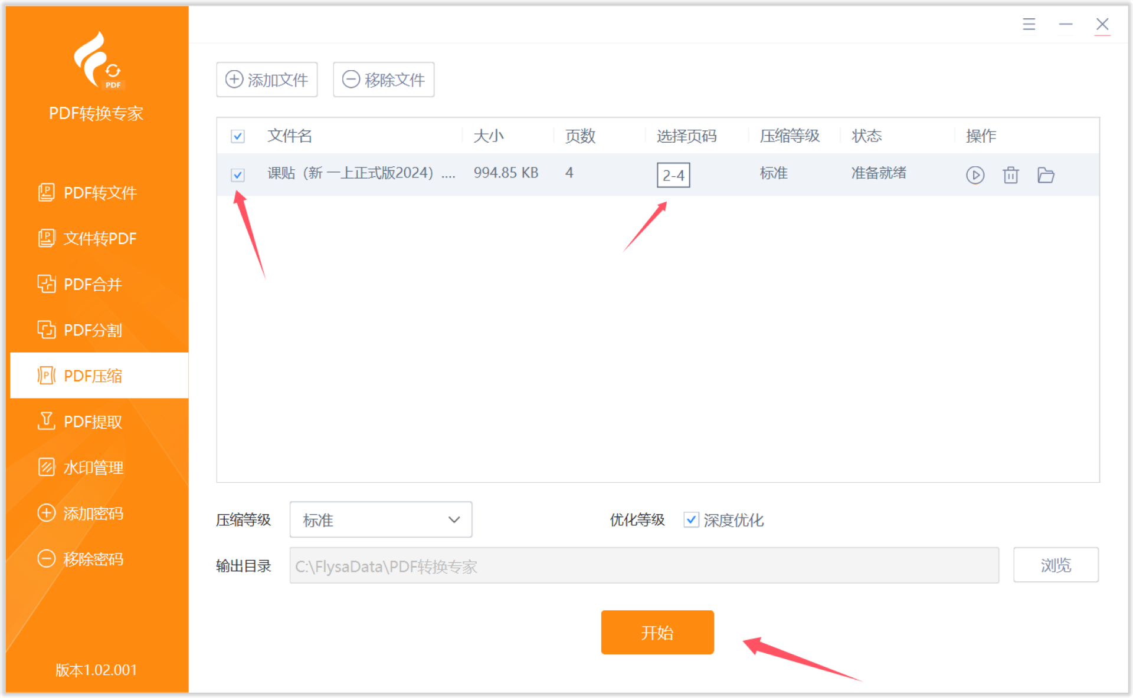Click the 文件名 column header
The width and height of the screenshot is (1133, 698).
click(x=290, y=136)
